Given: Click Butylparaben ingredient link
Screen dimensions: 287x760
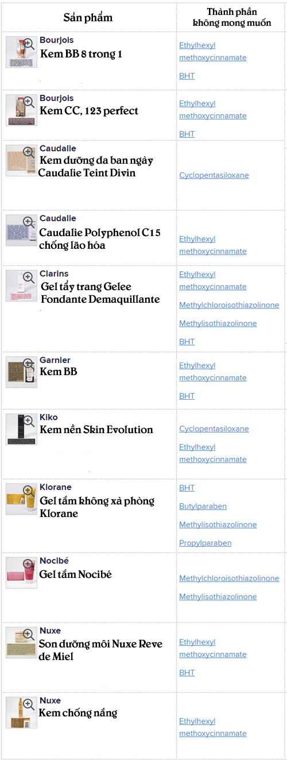Looking at the screenshot, I should (203, 506).
